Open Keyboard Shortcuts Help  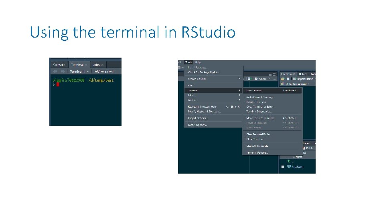coord(214,106)
